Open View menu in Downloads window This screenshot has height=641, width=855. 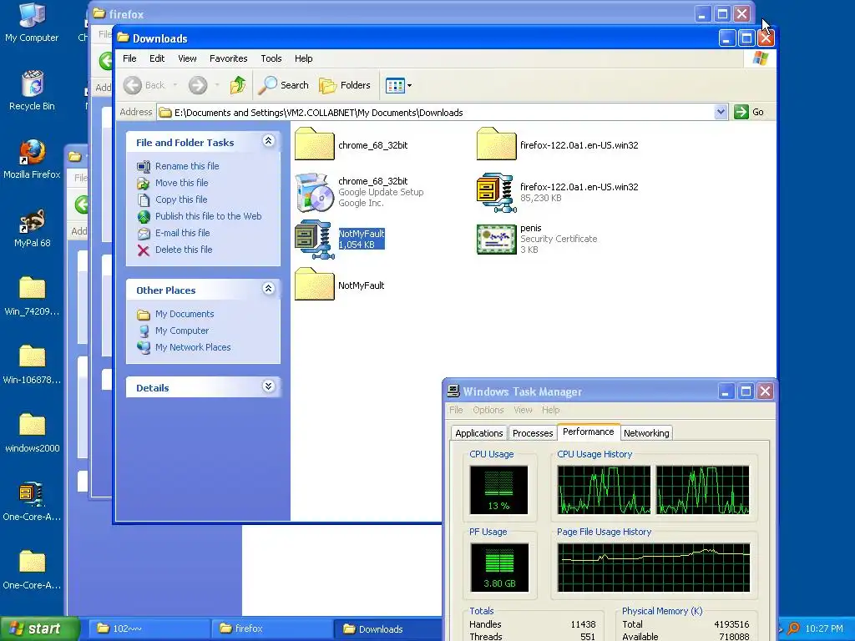187,58
